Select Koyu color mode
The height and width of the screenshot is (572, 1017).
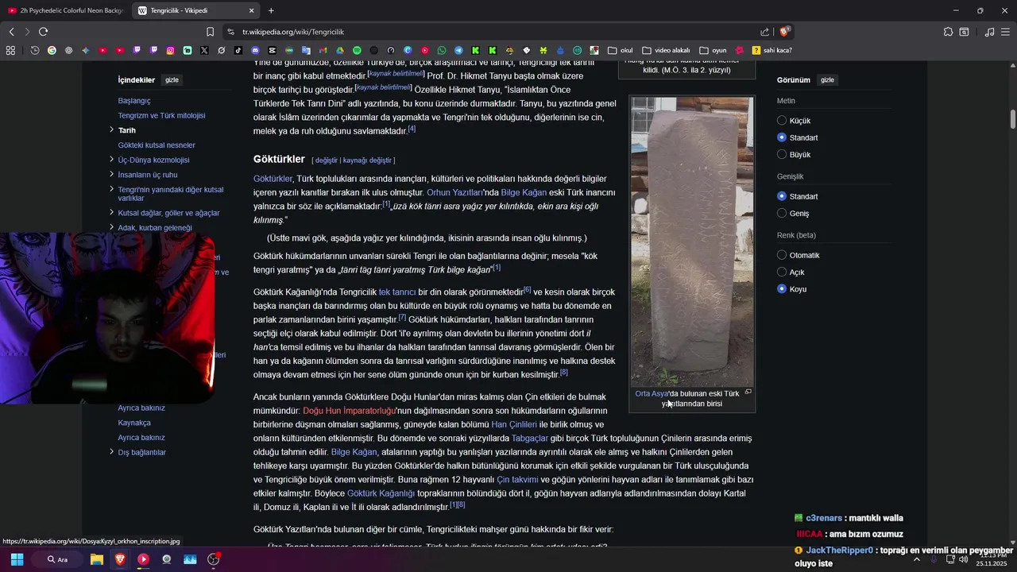782,288
